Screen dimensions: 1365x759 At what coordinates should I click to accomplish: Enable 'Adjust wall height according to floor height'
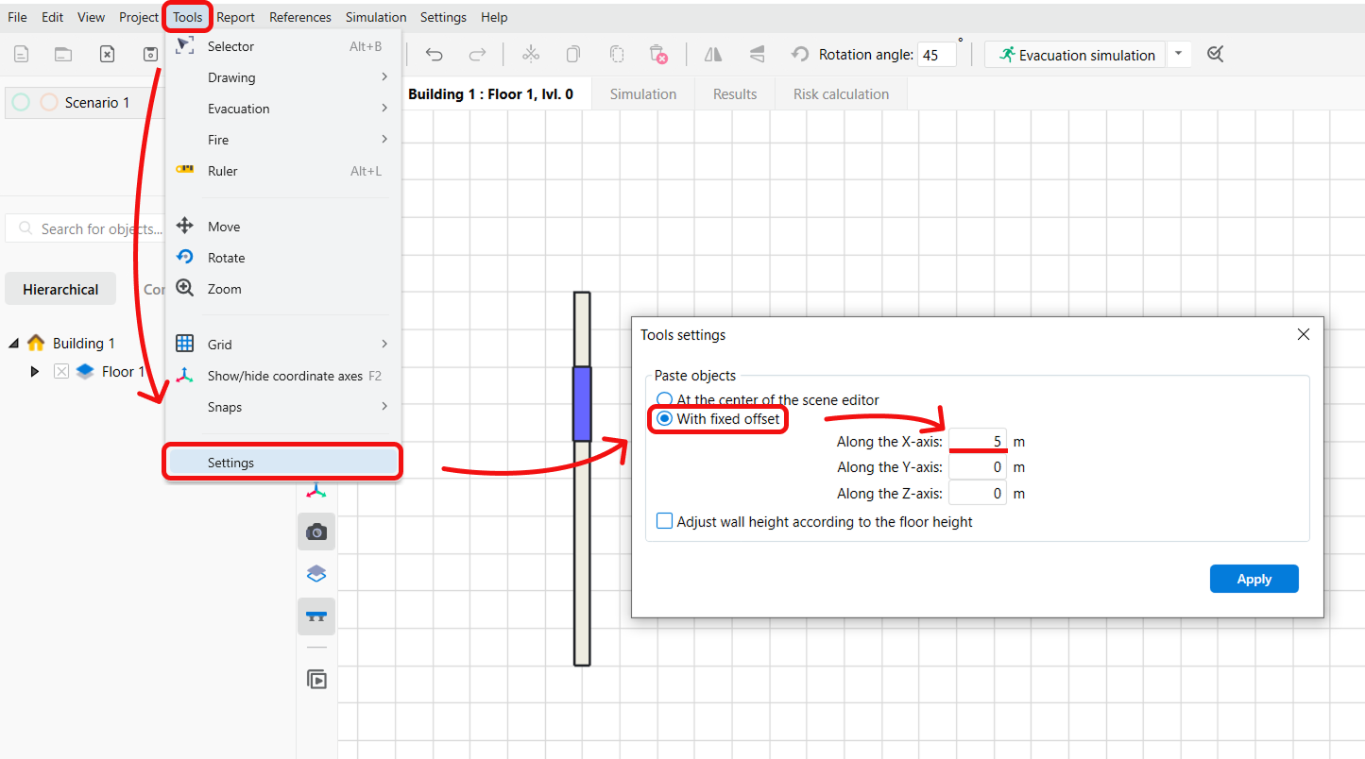tap(665, 521)
